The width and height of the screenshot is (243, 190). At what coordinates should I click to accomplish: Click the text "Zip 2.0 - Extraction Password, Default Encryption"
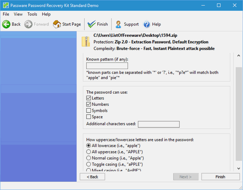162,42
